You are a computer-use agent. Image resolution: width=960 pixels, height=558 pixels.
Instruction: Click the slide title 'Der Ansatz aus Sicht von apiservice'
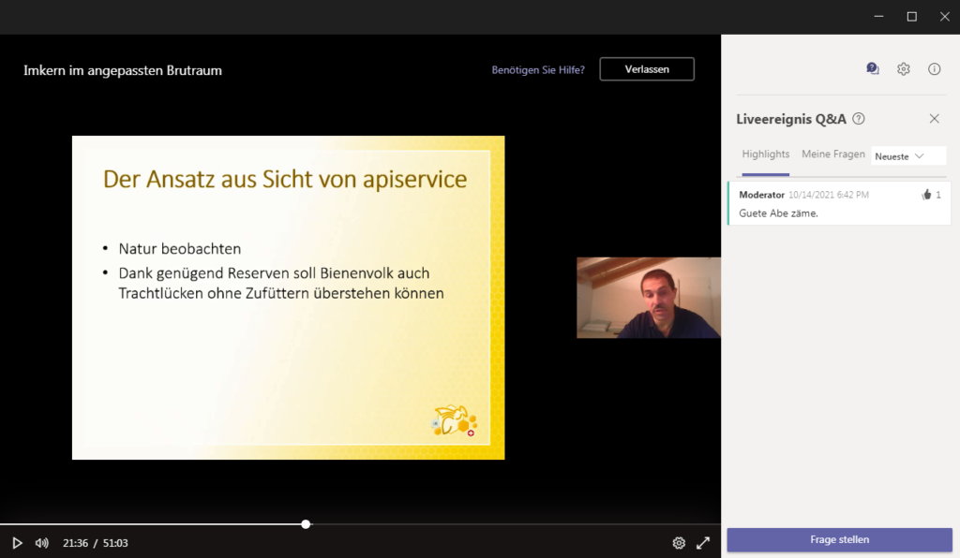(285, 179)
